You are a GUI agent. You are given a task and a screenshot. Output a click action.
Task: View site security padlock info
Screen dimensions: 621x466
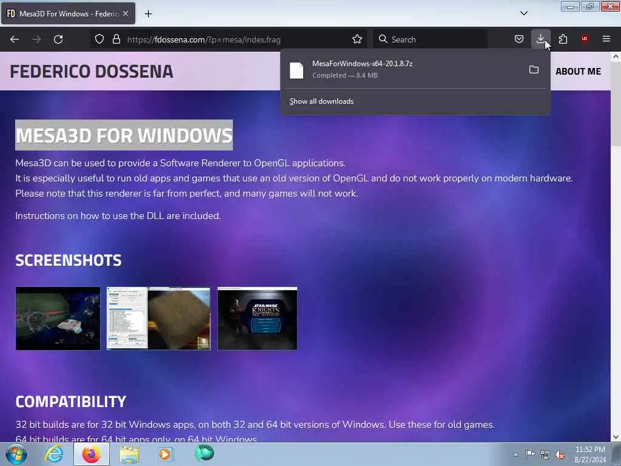(116, 39)
